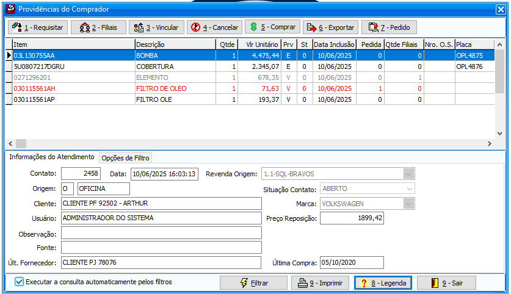Expand the Revenda Origem dropdown
The width and height of the screenshot is (511, 294).
tap(408, 174)
